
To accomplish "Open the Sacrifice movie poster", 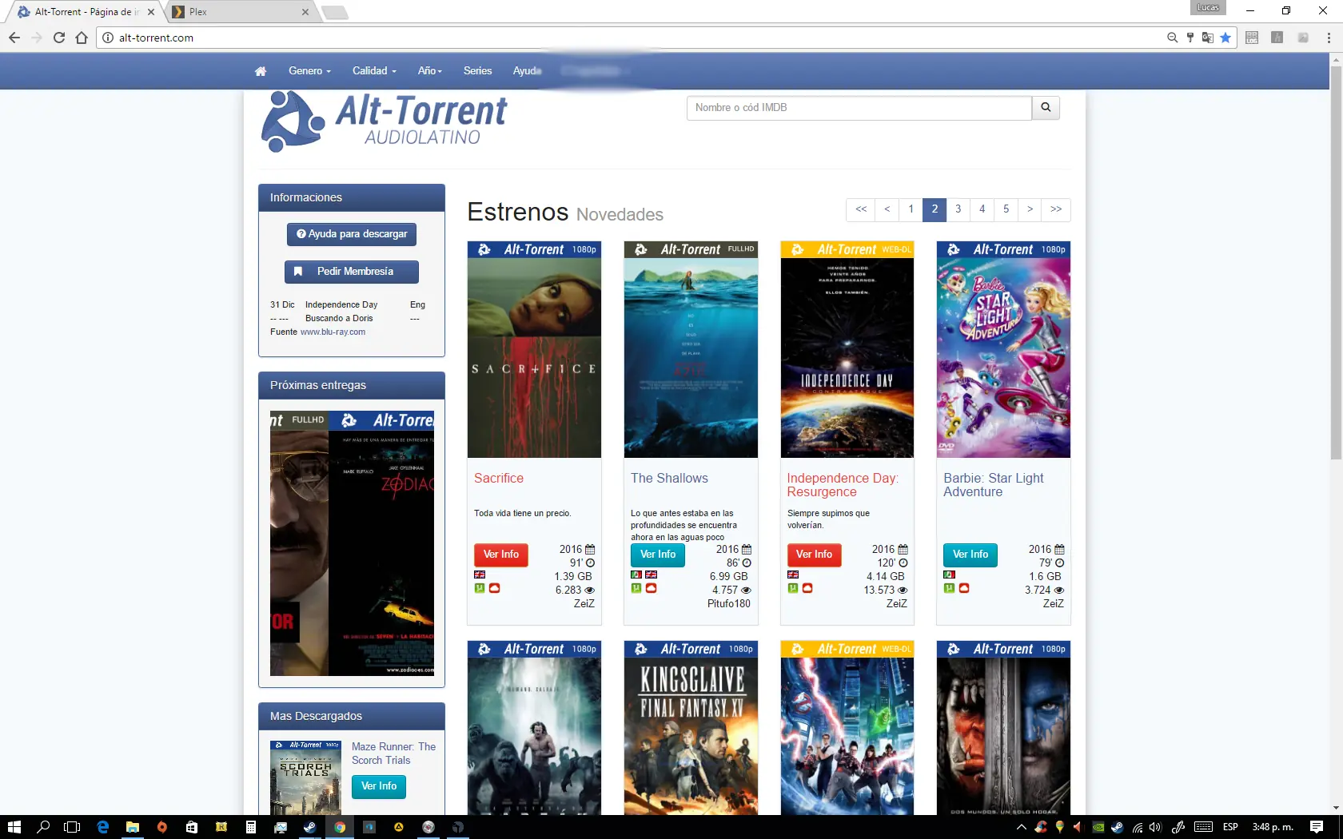I will [534, 349].
